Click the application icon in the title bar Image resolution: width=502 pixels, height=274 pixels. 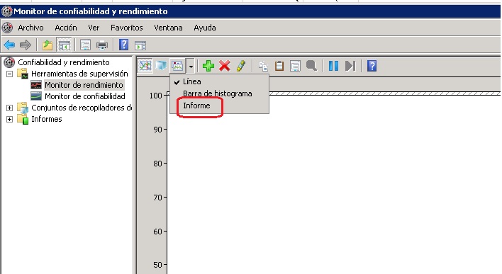[x=6, y=11]
